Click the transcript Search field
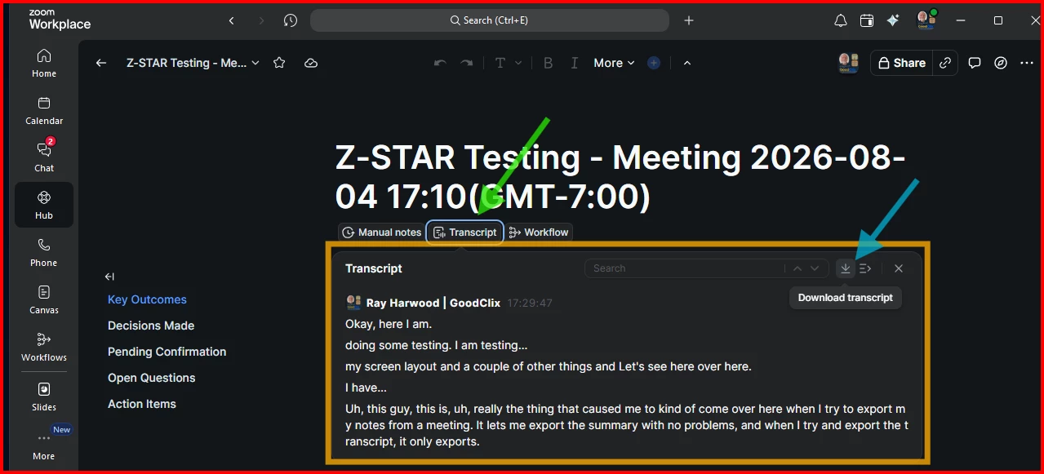Image resolution: width=1044 pixels, height=474 pixels. 686,268
